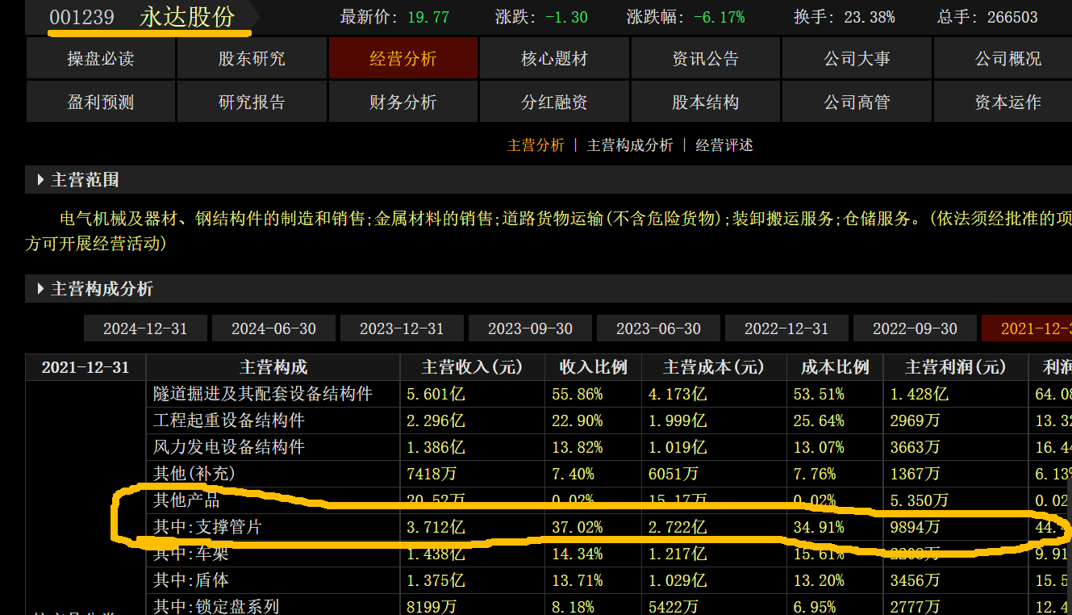This screenshot has height=615, width=1072.
Task: Click the profit value 1.428亿
Action: (x=920, y=394)
